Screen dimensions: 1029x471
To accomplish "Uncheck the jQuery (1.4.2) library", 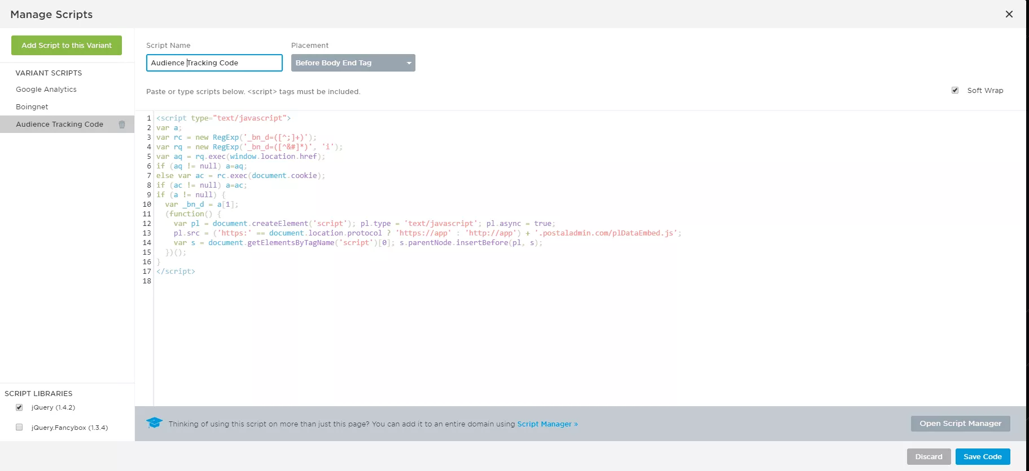I will click(19, 407).
